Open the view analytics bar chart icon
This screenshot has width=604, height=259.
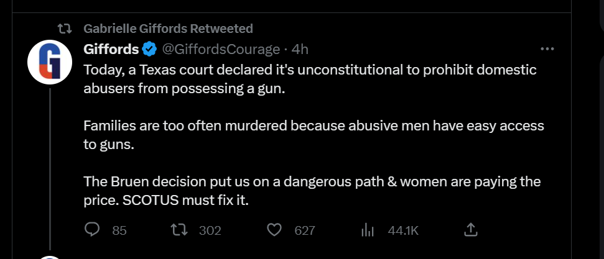(368, 230)
